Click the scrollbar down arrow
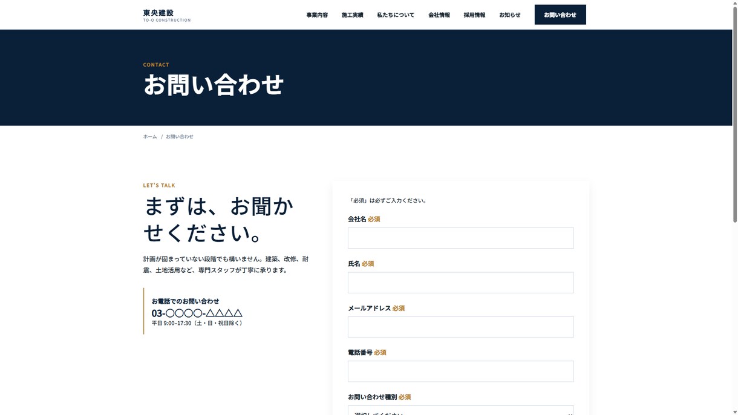738x415 pixels. (x=735, y=411)
